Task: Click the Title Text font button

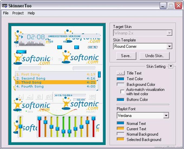Action: (x=120, y=73)
